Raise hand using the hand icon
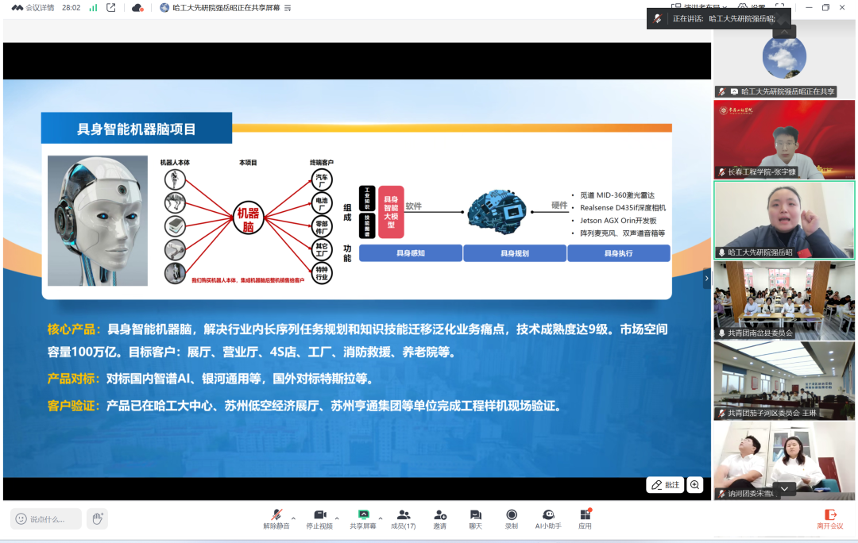 tap(95, 518)
